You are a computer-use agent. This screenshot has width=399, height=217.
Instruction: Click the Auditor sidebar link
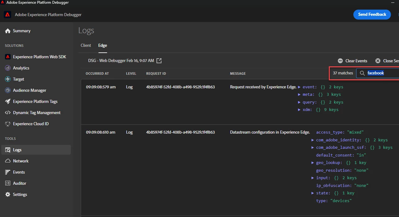coord(20,183)
